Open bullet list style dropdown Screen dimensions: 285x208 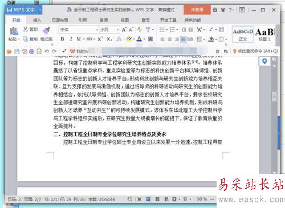click(x=167, y=30)
